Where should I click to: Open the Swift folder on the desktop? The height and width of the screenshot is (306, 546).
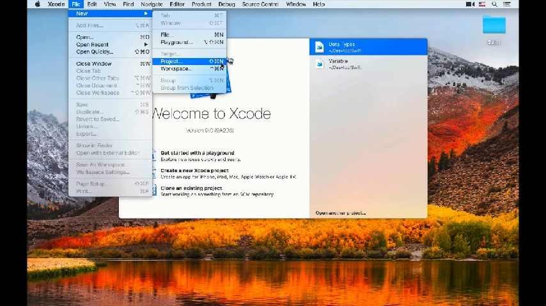tap(494, 29)
